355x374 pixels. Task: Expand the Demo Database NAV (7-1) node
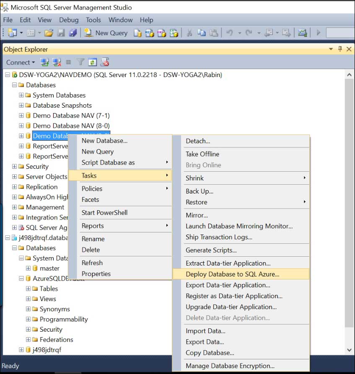coord(21,115)
